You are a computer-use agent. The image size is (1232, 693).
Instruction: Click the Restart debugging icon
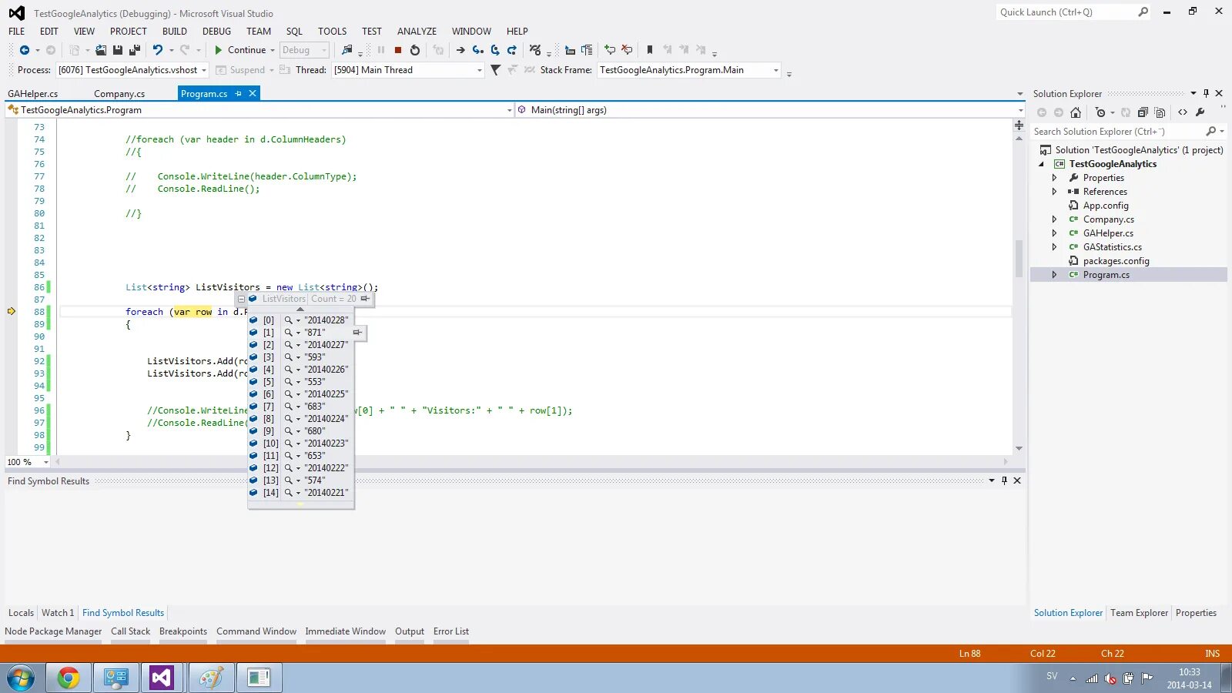[415, 50]
